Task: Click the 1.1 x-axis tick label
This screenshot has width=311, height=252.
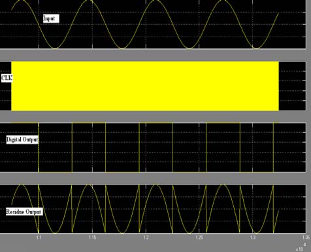Action: coord(39,238)
